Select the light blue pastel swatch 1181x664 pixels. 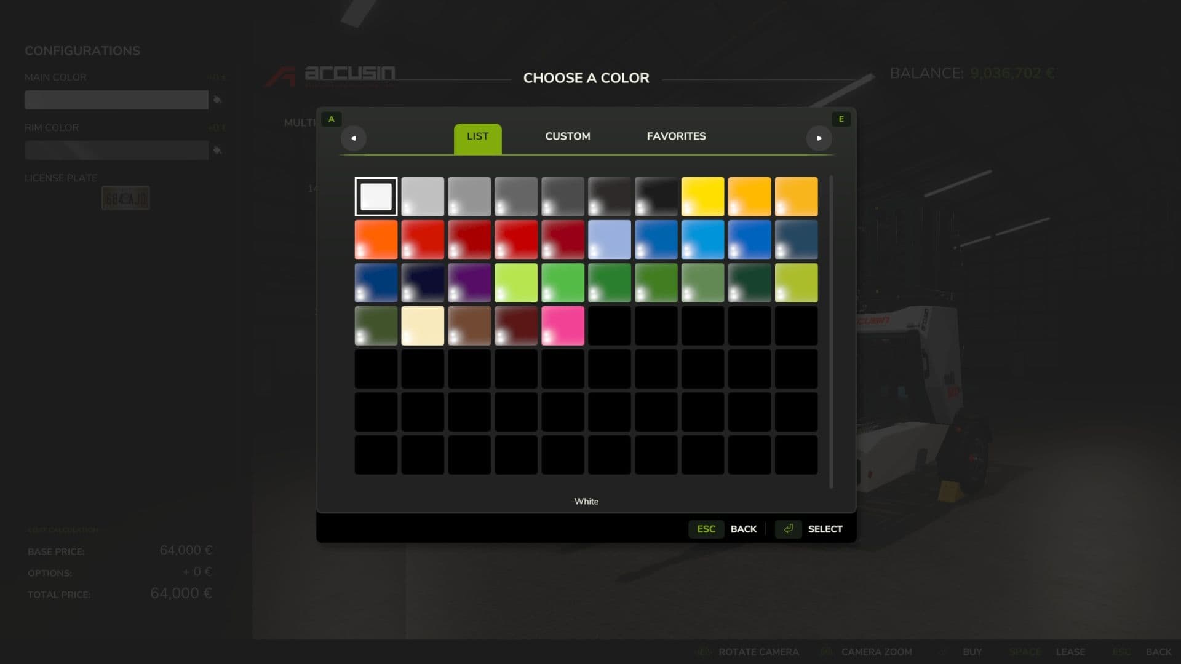click(x=609, y=240)
